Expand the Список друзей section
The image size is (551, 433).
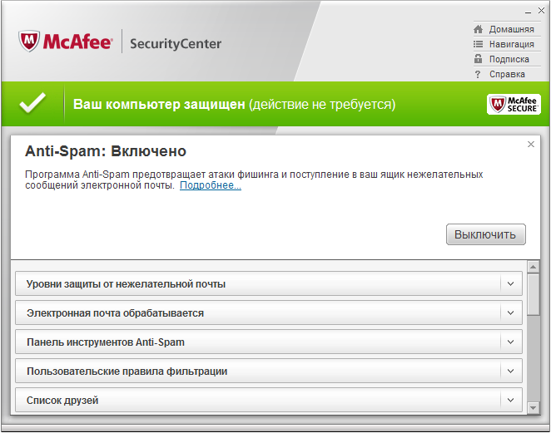(269, 400)
